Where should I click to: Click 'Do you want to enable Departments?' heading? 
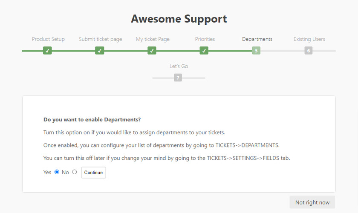(92, 120)
